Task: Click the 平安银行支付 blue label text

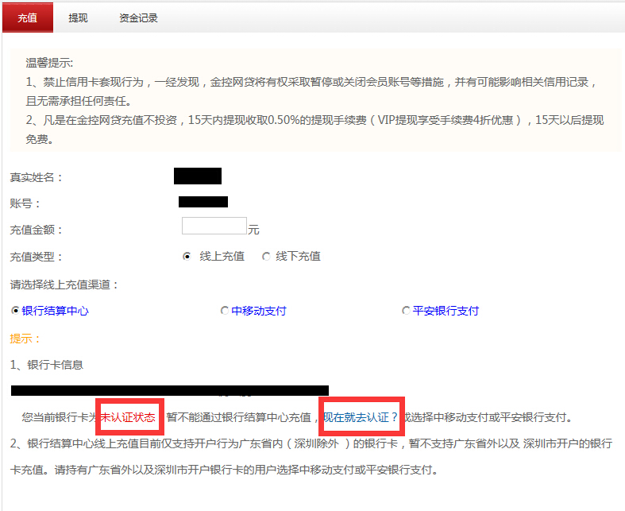Action: (446, 311)
